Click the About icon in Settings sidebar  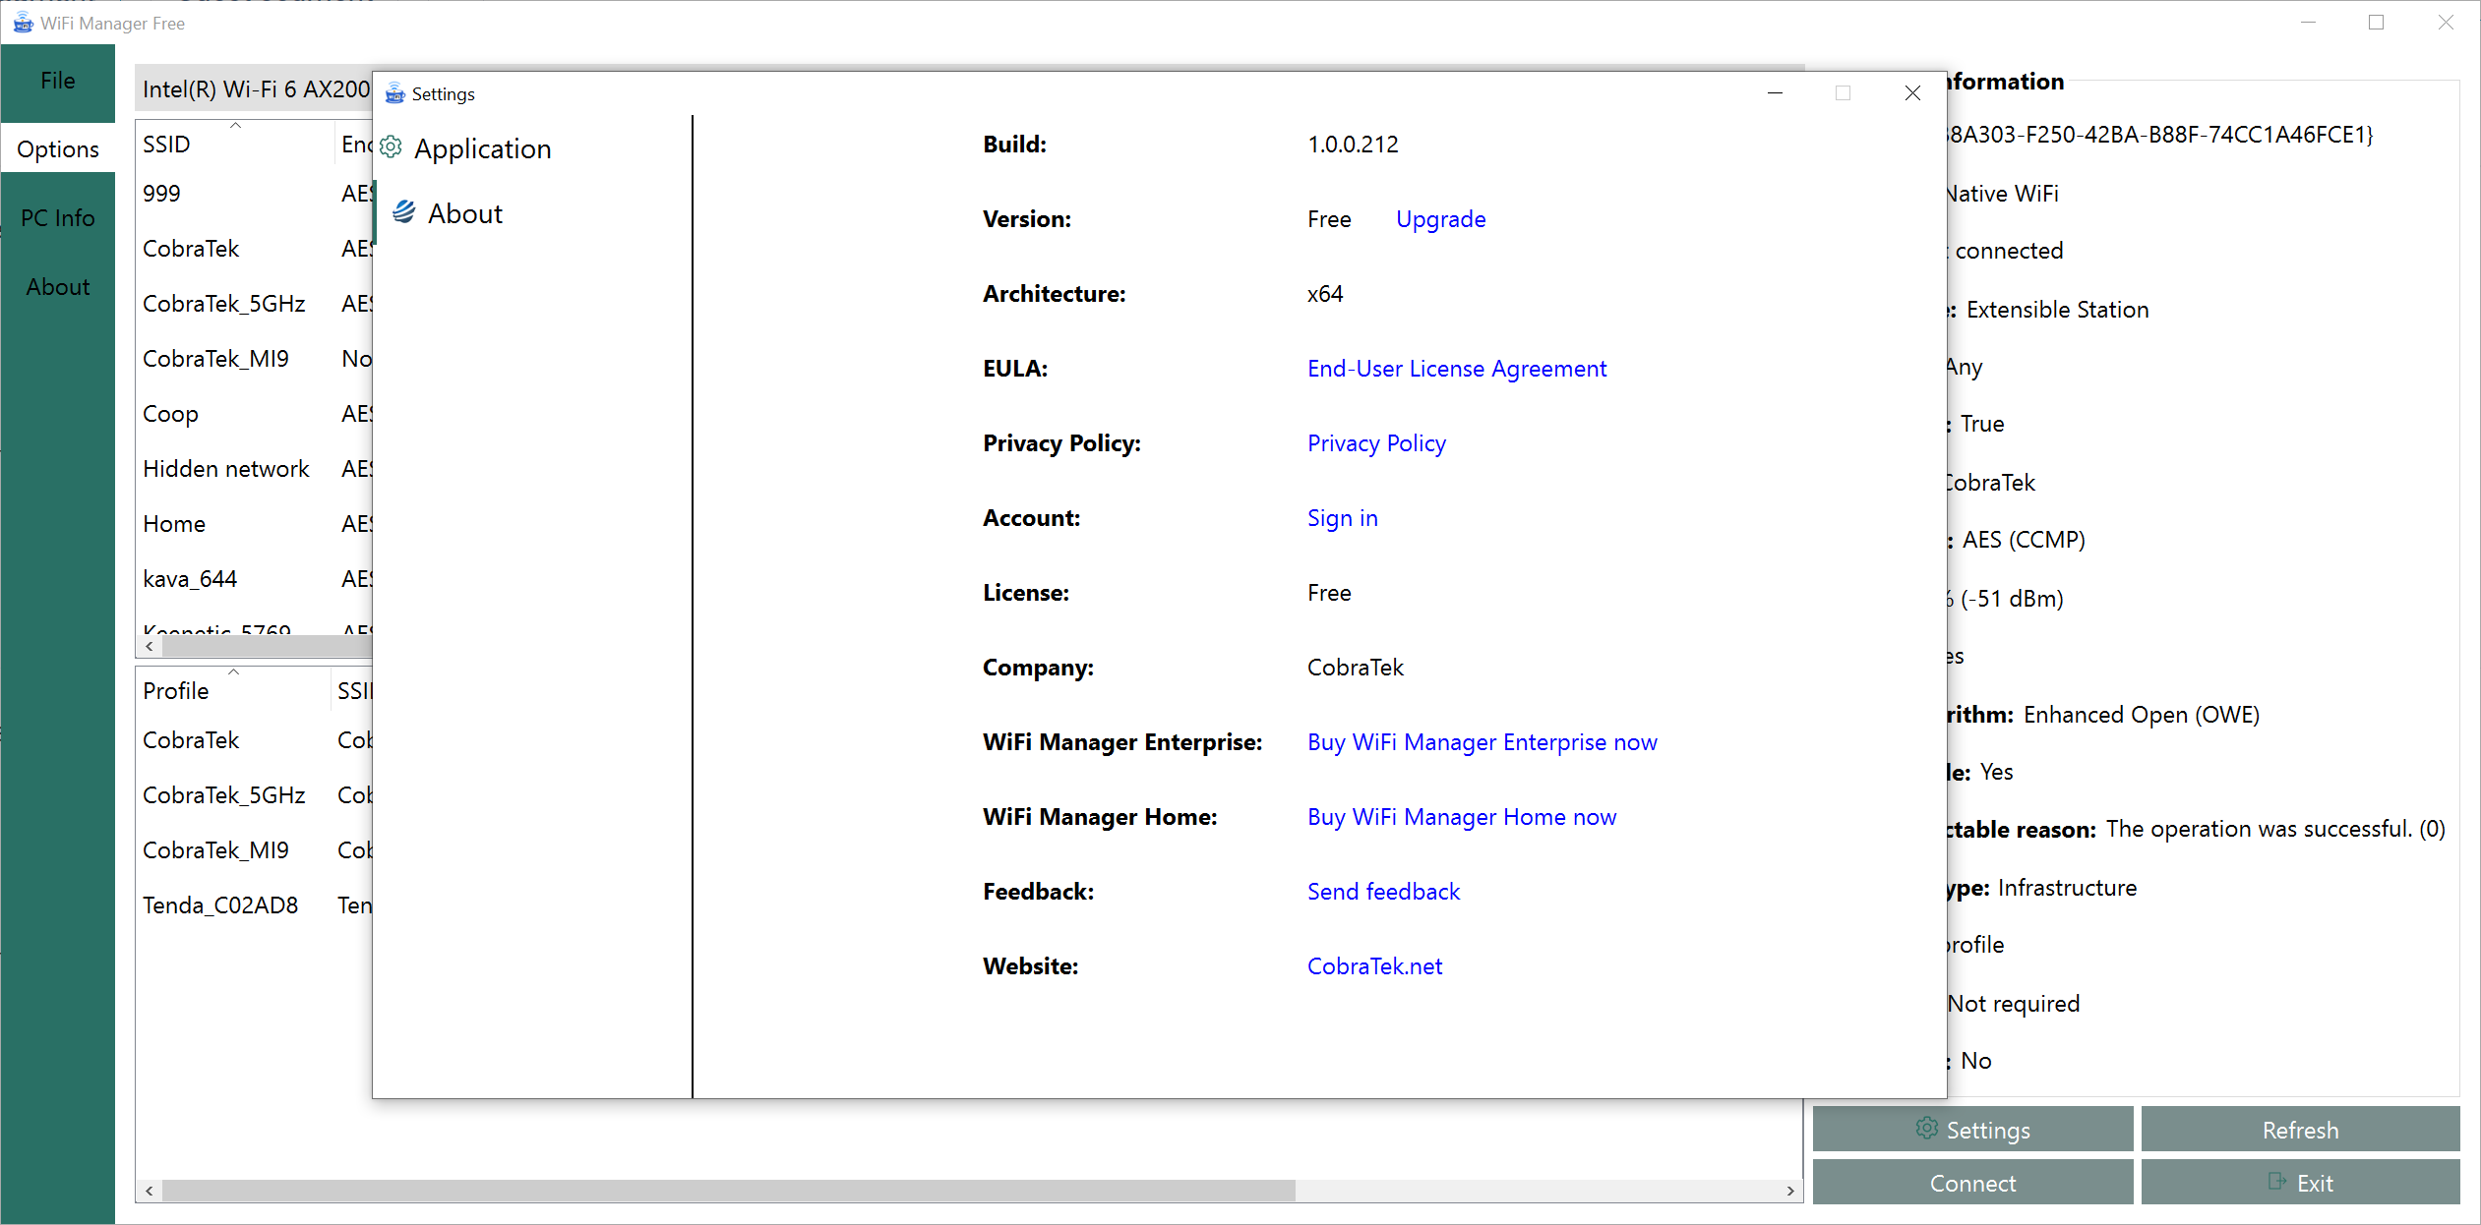(x=404, y=211)
